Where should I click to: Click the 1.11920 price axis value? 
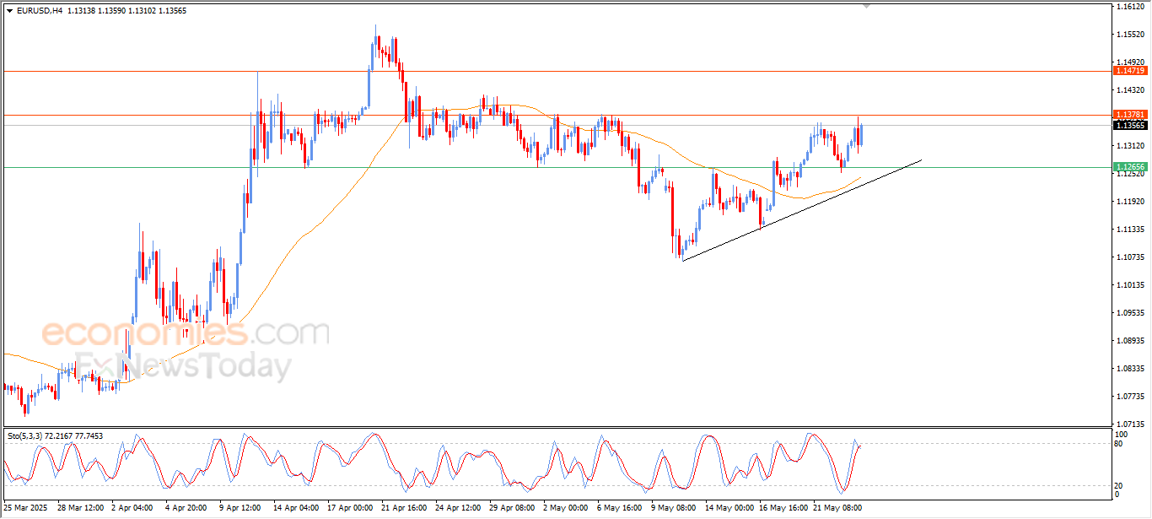point(1129,202)
